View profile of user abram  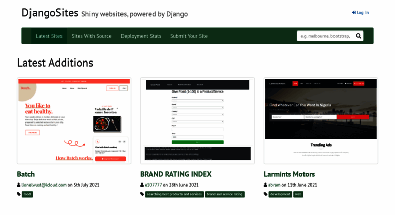(x=274, y=185)
